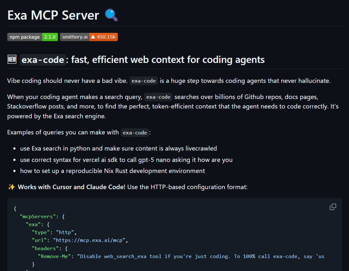Click 'fast, efficient web context for coding agents'
Screen dimensions: 349x271
[168, 60]
